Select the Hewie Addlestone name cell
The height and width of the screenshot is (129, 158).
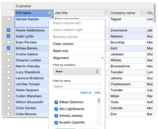32,30
